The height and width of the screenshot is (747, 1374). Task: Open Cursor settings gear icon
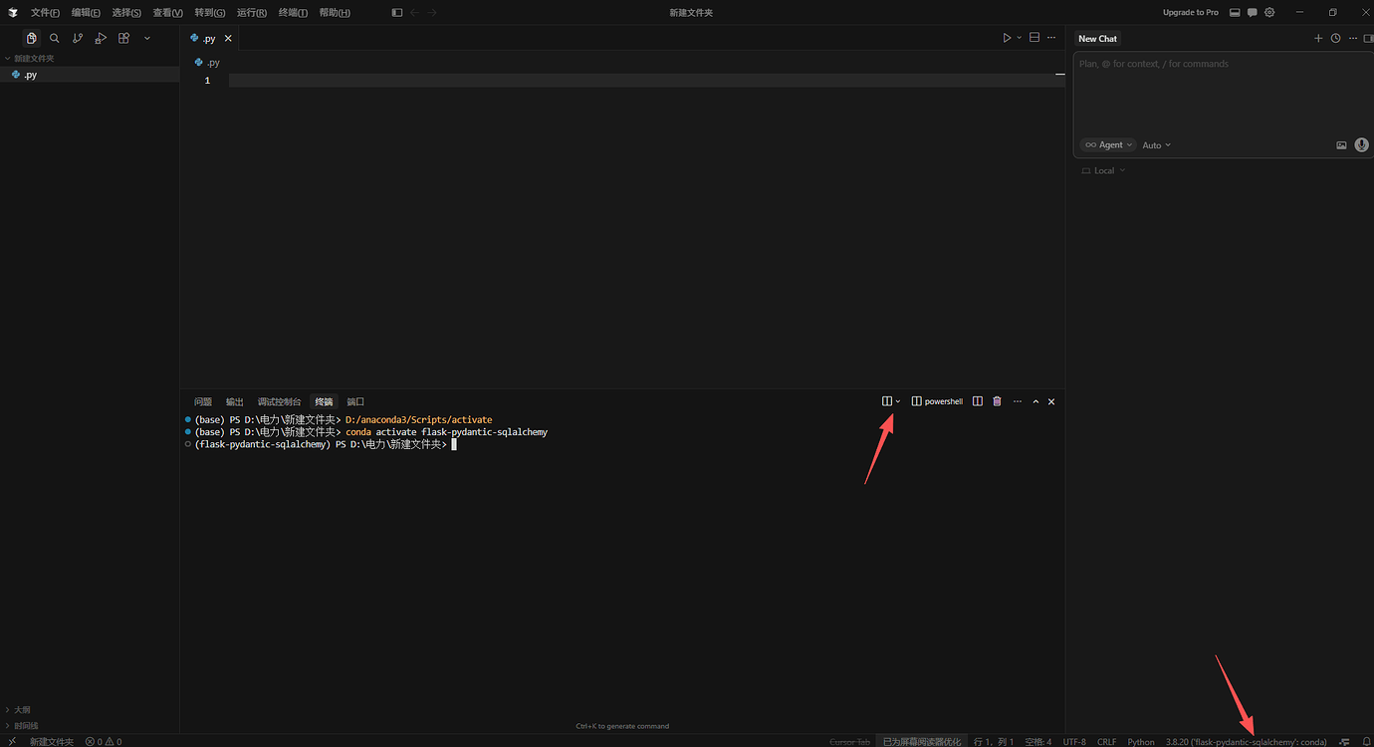click(x=1269, y=12)
